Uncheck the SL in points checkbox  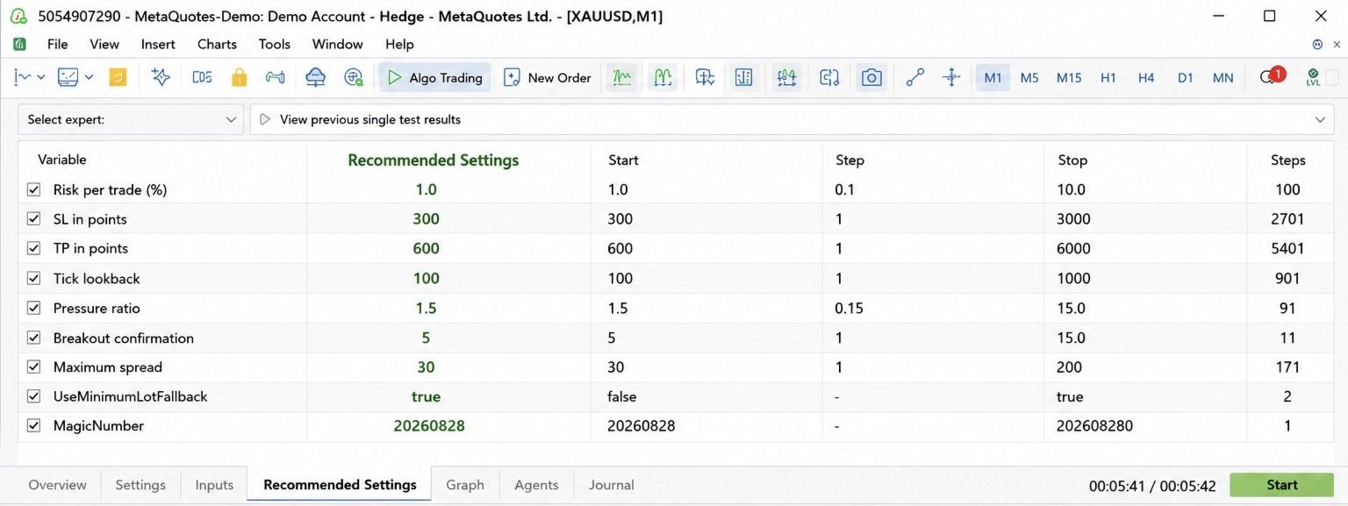(34, 219)
